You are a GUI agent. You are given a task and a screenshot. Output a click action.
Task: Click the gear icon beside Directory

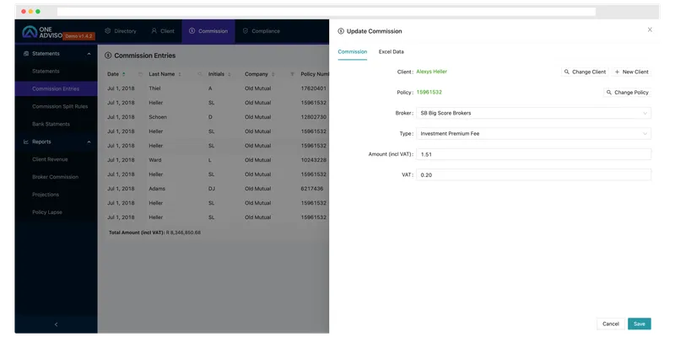[108, 31]
